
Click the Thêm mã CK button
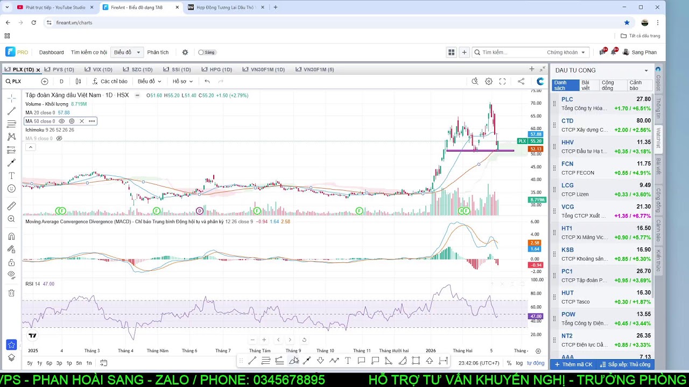coord(574,364)
